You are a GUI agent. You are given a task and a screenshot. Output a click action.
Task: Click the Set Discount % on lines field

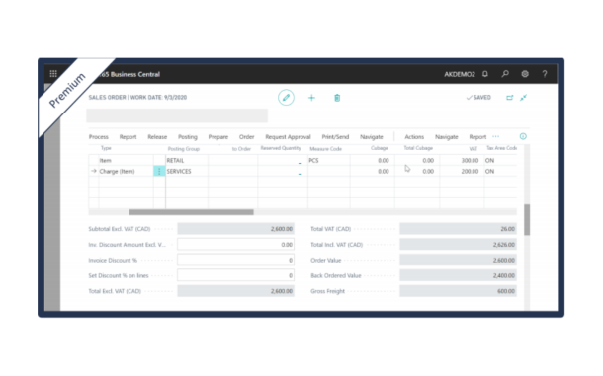tap(235, 275)
